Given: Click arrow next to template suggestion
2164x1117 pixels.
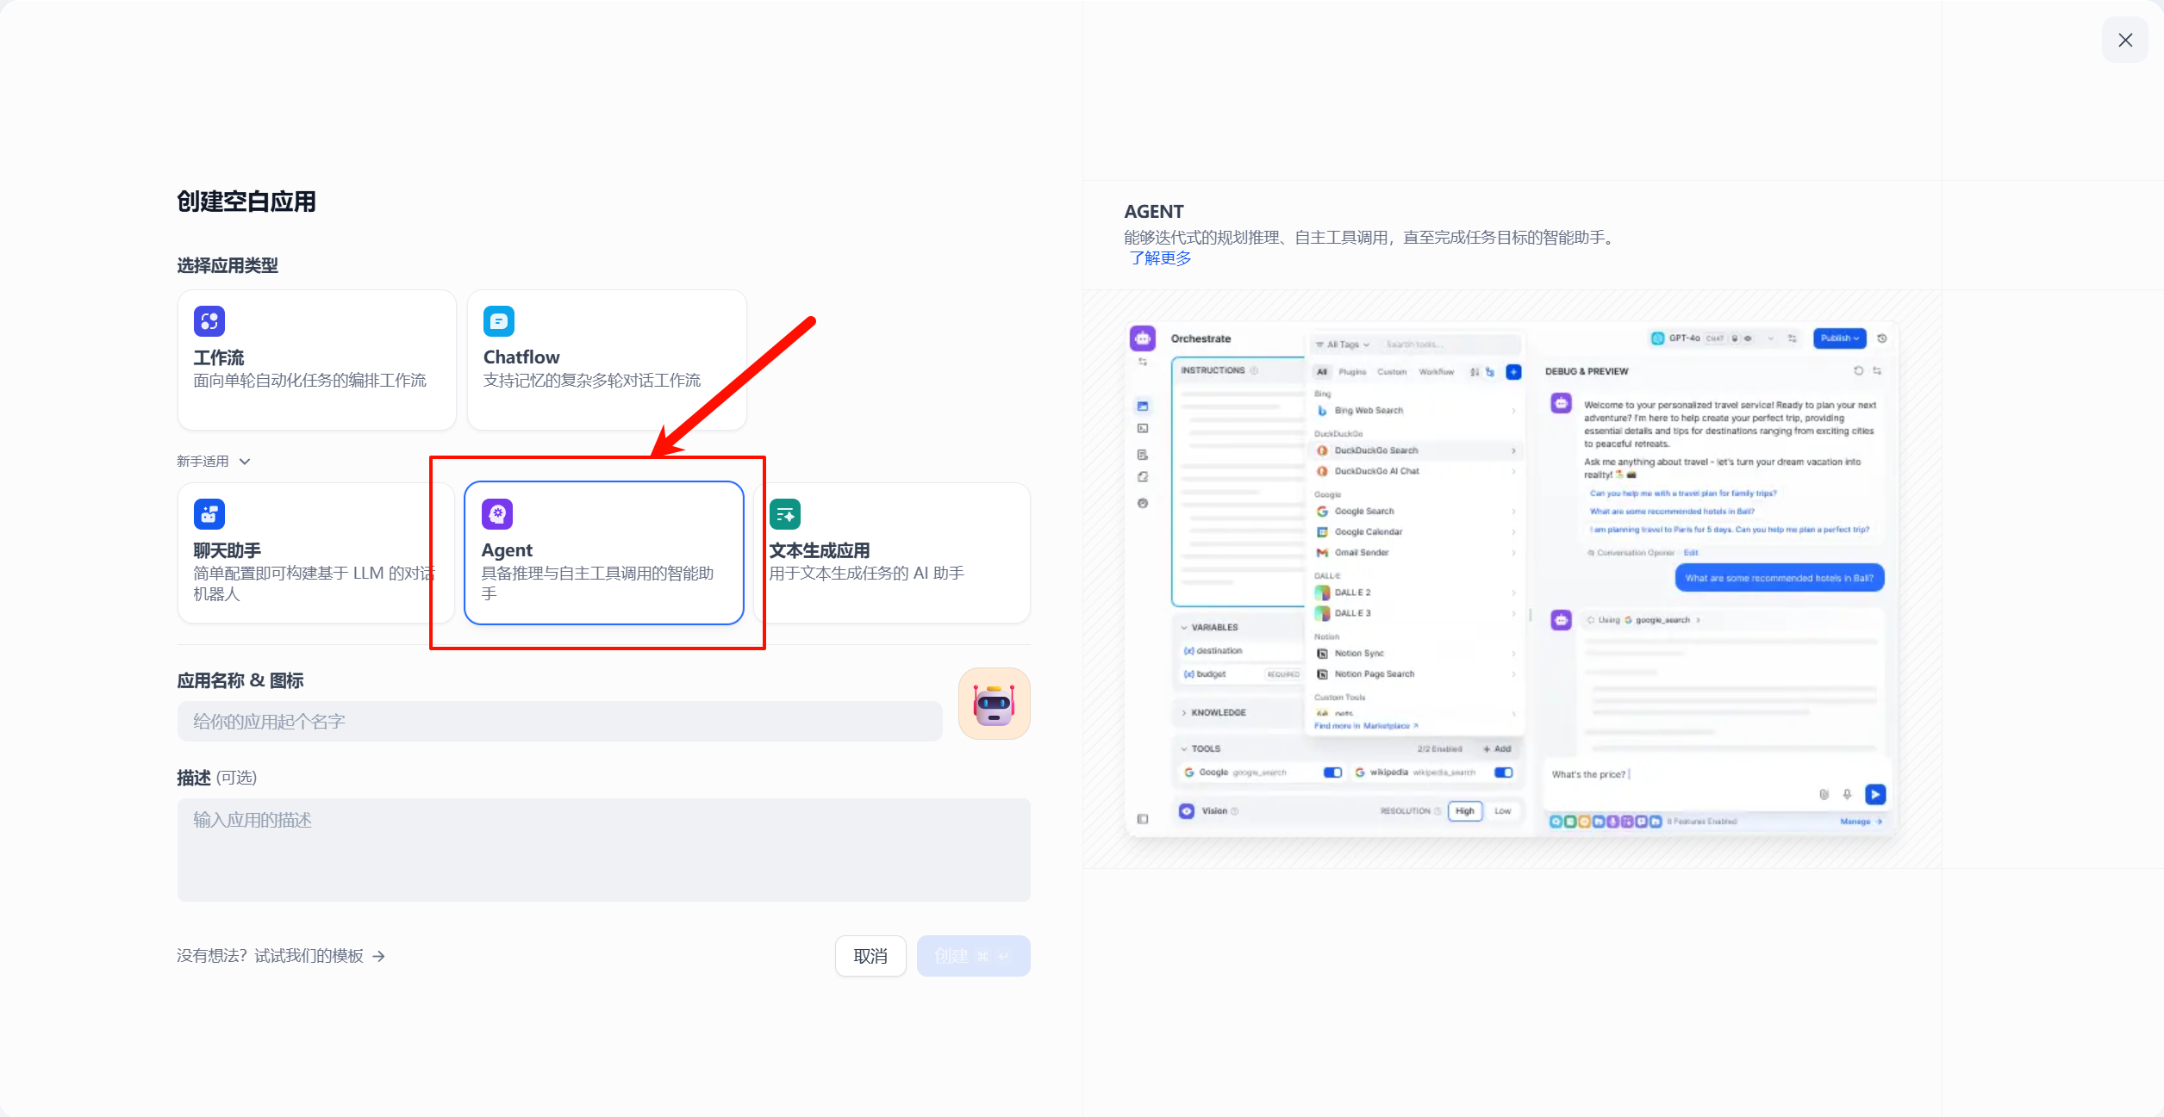Looking at the screenshot, I should [x=379, y=956].
